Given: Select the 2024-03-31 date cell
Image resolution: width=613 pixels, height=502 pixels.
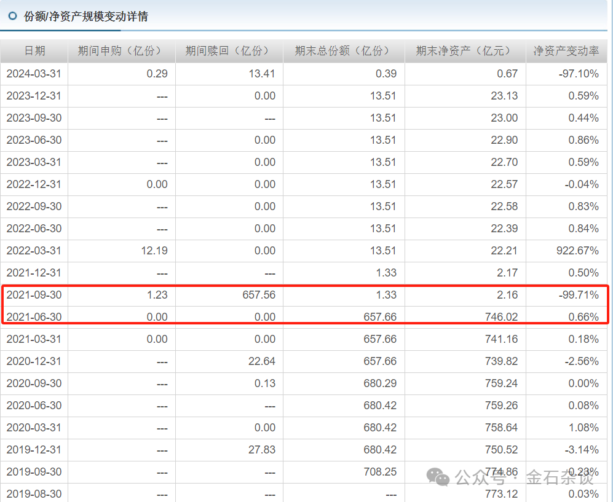Looking at the screenshot, I should tap(34, 74).
